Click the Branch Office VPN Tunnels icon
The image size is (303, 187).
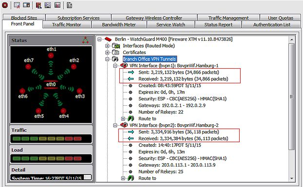115,59
